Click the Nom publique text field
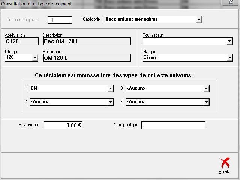Image resolution: width=240 pixels, height=180 pixels. pyautogui.click(x=173, y=125)
